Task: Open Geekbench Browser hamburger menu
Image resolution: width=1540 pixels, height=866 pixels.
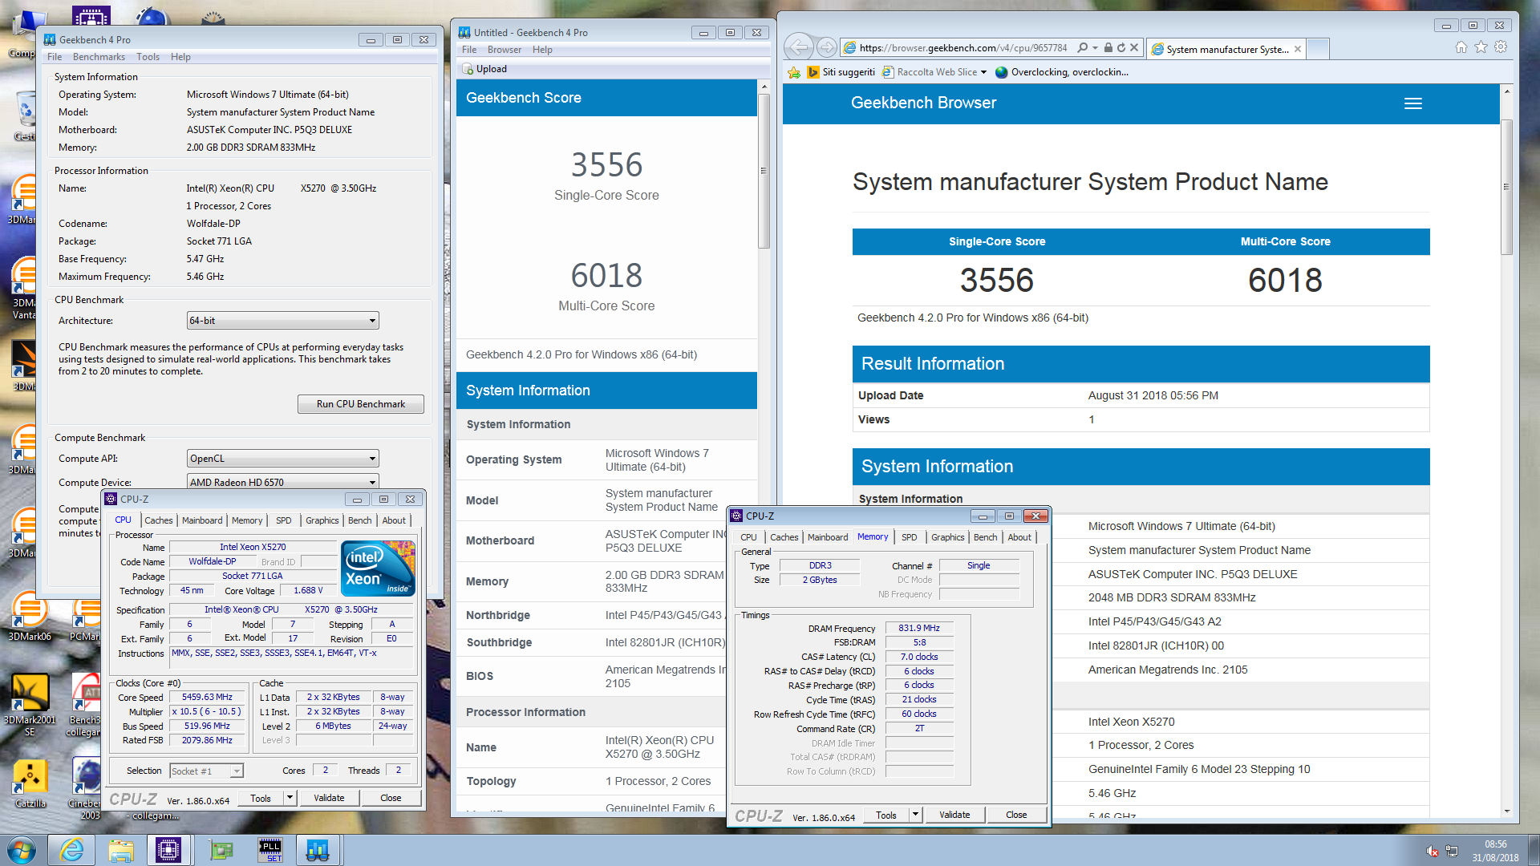Action: (x=1413, y=103)
